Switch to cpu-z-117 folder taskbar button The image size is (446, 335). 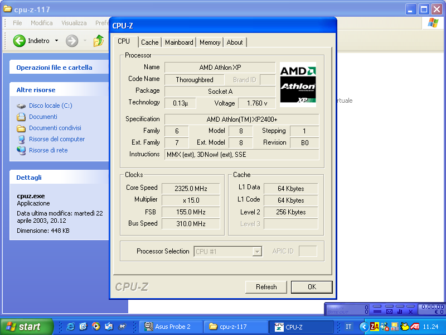[236, 327]
